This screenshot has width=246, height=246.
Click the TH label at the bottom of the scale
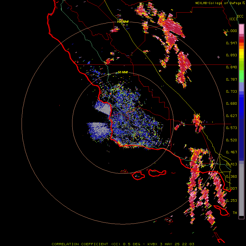point(235,213)
